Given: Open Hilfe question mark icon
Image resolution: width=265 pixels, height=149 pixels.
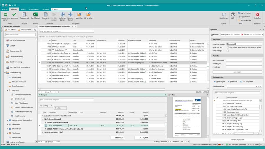Looking at the screenshot, I should (233, 15).
